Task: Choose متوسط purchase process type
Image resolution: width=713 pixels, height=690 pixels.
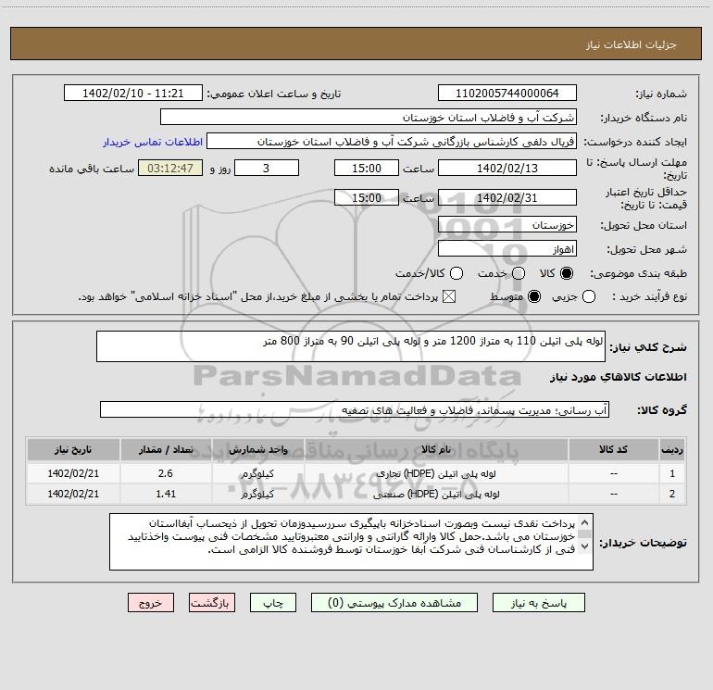Action: pos(534,297)
